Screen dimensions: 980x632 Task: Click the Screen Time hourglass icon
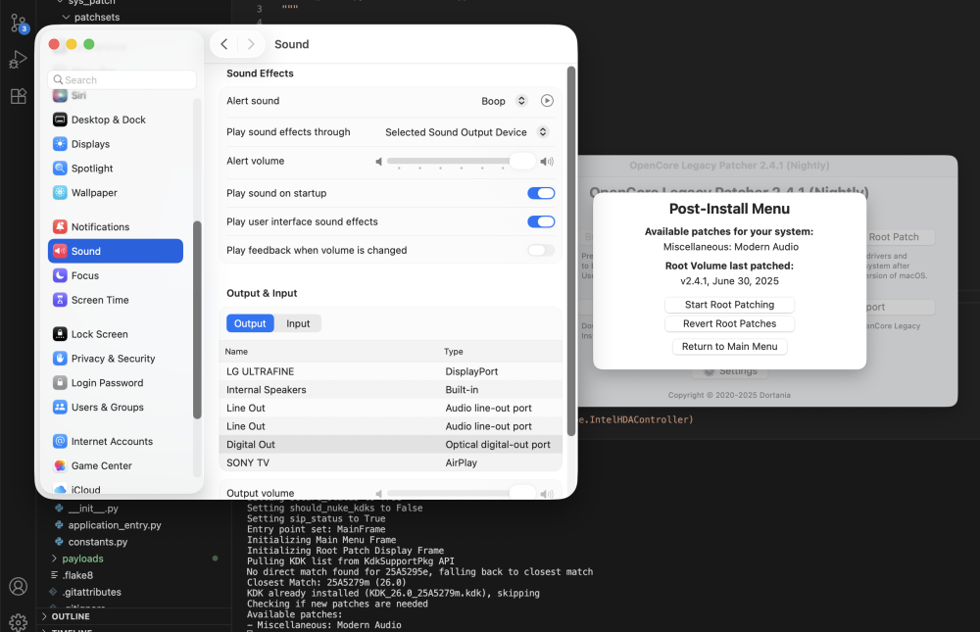60,300
